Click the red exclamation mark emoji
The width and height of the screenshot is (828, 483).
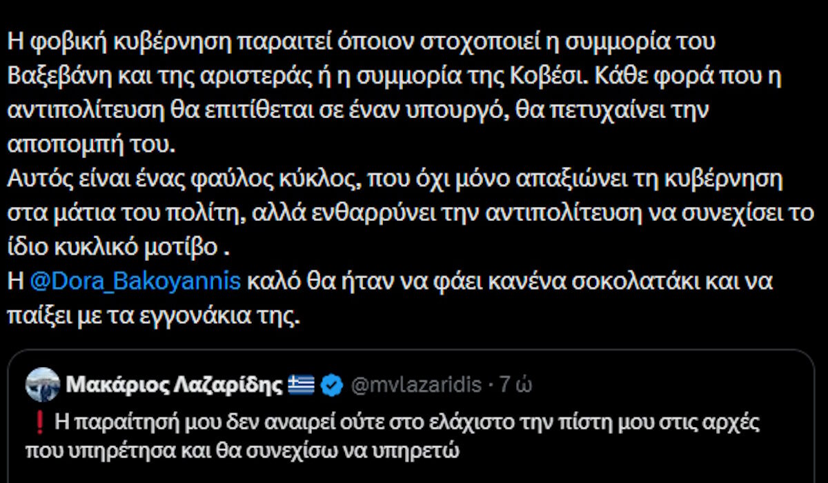[x=34, y=422]
